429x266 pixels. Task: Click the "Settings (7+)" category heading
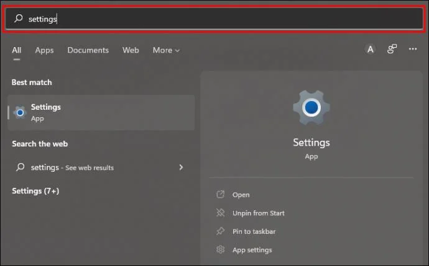click(35, 191)
